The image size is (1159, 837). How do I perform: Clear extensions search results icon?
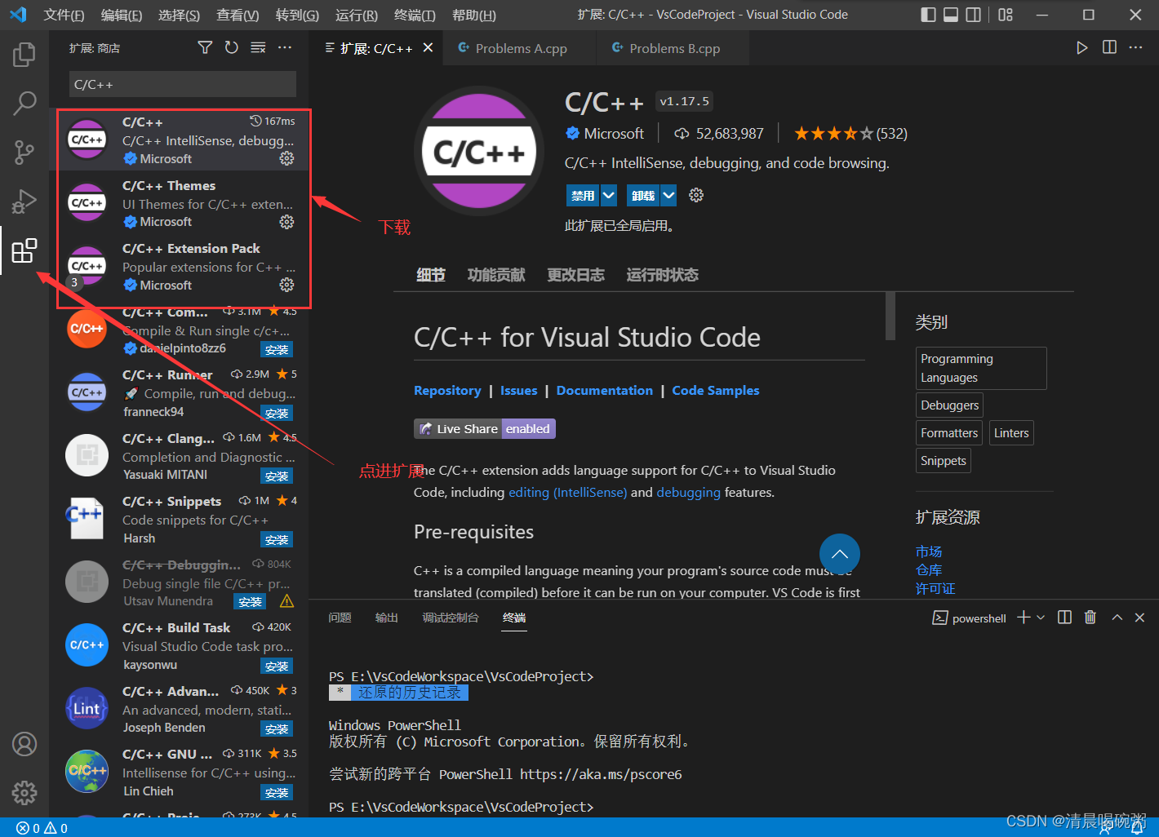coord(258,48)
